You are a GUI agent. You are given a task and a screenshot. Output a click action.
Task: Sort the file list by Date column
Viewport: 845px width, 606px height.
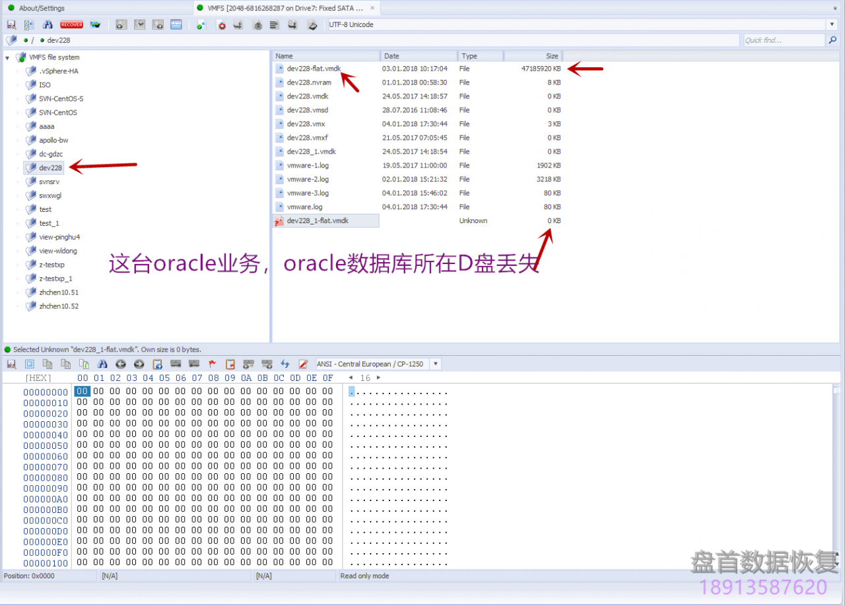pyautogui.click(x=419, y=56)
